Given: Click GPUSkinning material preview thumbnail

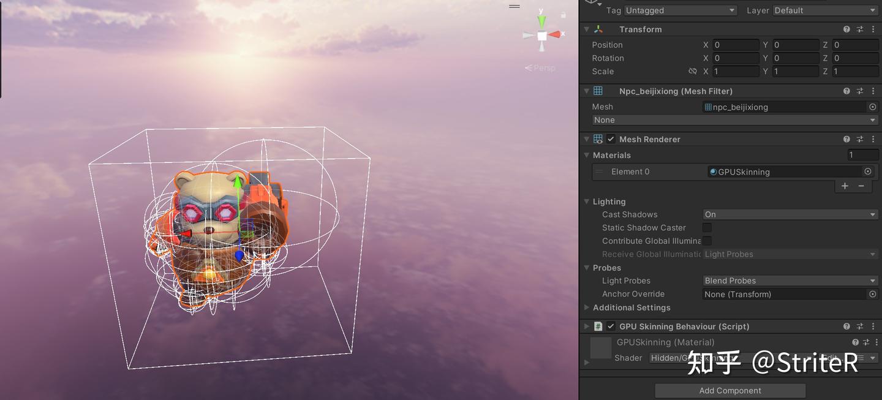Looking at the screenshot, I should pos(601,348).
